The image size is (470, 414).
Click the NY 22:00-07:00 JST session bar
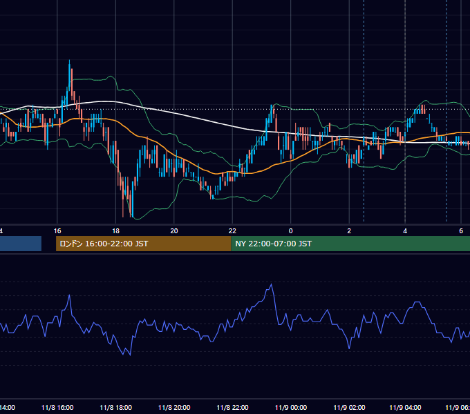pyautogui.click(x=350, y=244)
